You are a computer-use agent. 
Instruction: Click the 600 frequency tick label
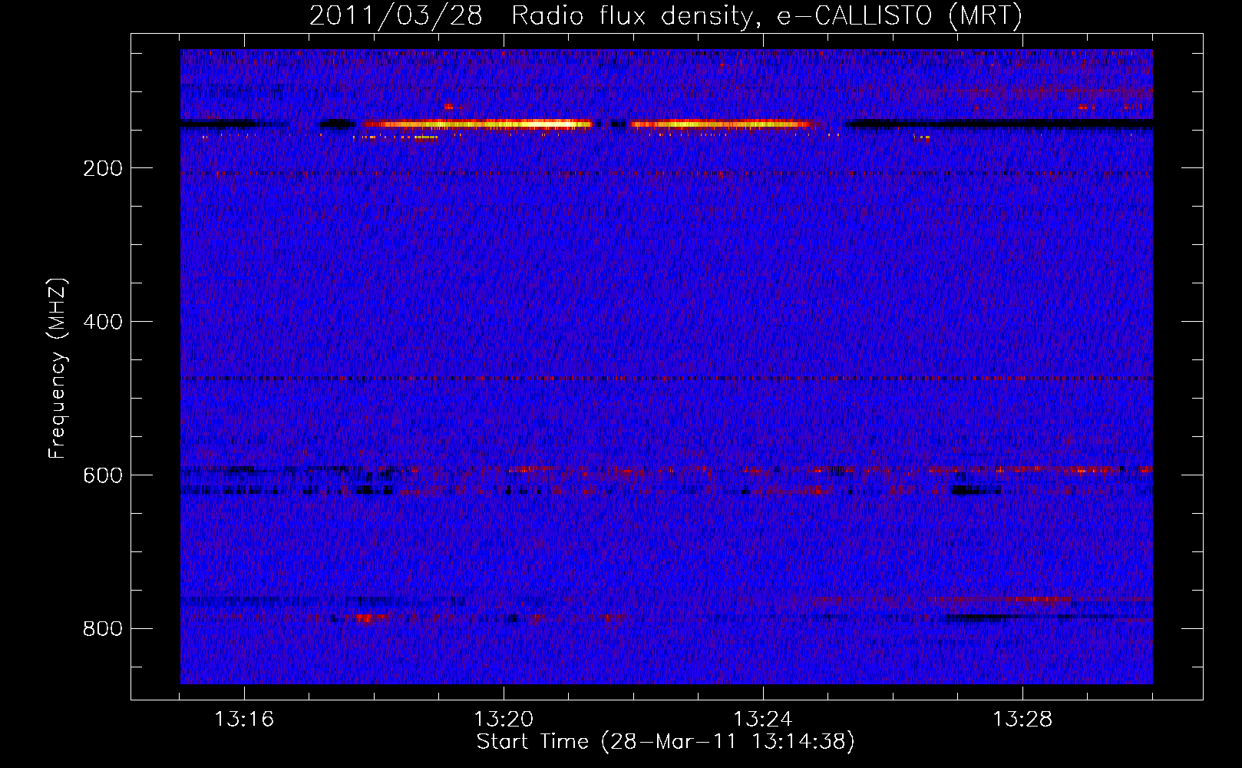(x=103, y=475)
